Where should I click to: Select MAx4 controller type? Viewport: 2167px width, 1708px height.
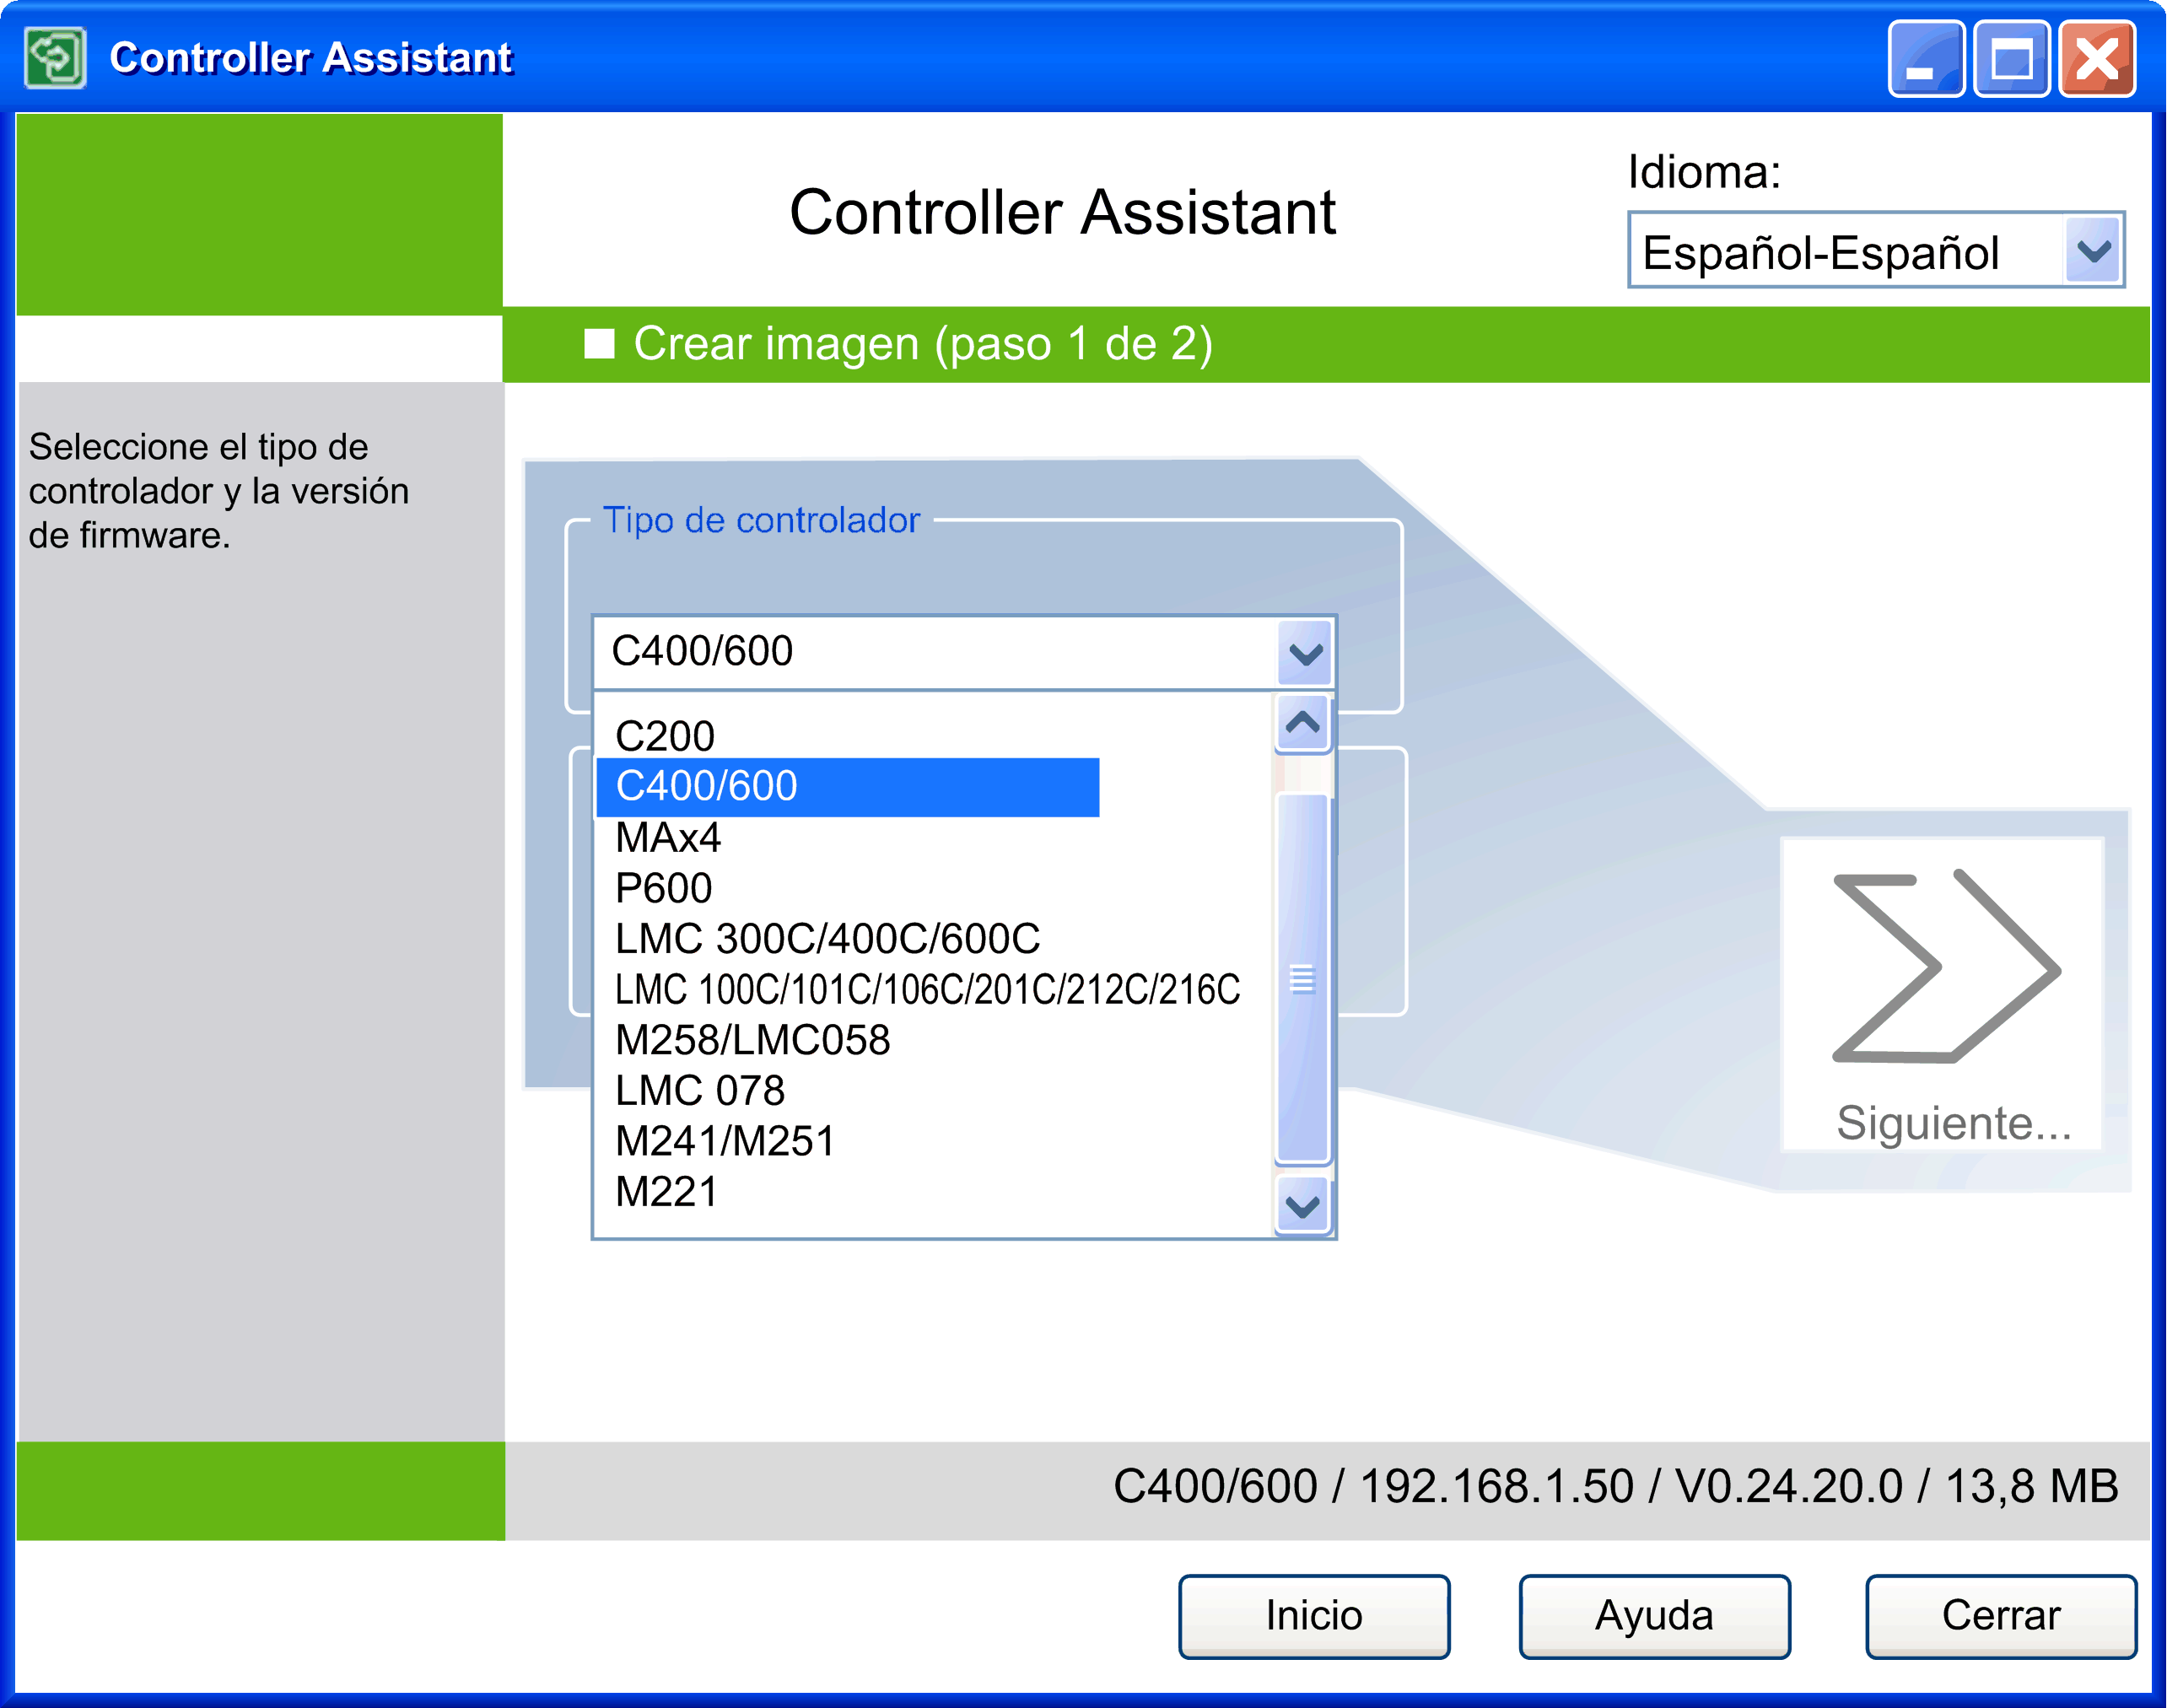coord(668,837)
